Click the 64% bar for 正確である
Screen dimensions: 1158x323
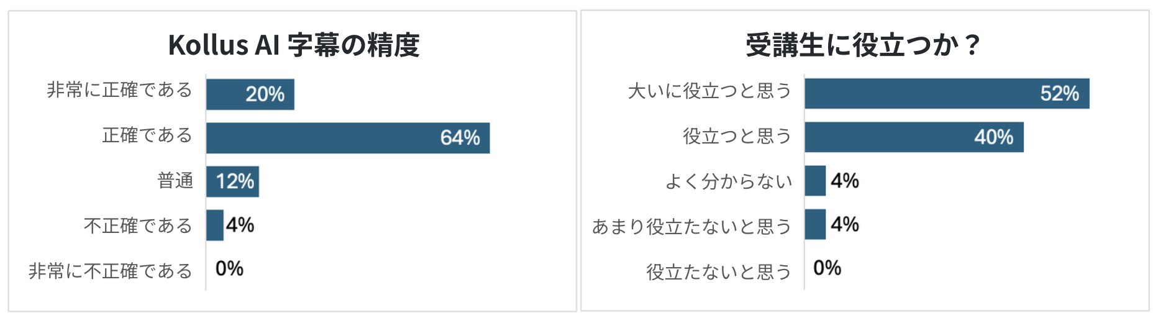[x=348, y=138]
